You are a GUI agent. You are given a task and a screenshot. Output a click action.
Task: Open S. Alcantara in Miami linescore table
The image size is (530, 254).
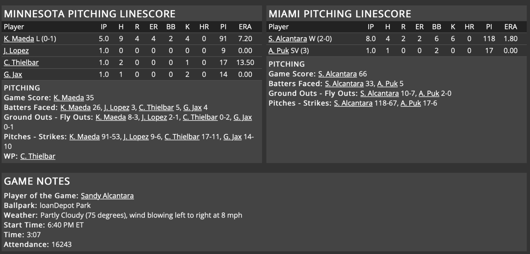pos(287,39)
